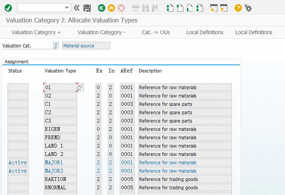Viewport: 285px width, 195px height.
Task: Open Customize Local Layout gear icon
Action: tap(248, 8)
